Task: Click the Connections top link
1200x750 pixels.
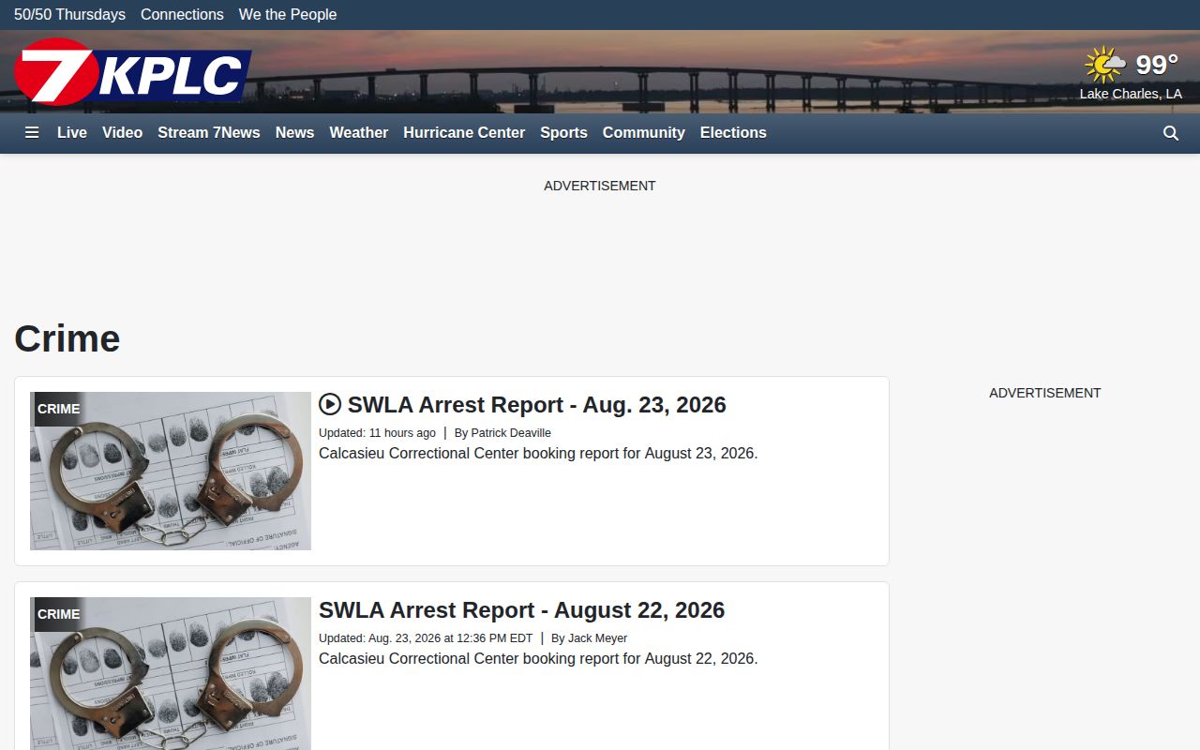Action: coord(182,15)
